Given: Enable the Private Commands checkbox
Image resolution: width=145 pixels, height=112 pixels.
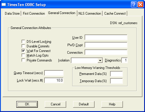Looking at the screenshot, I should pos(23,60).
